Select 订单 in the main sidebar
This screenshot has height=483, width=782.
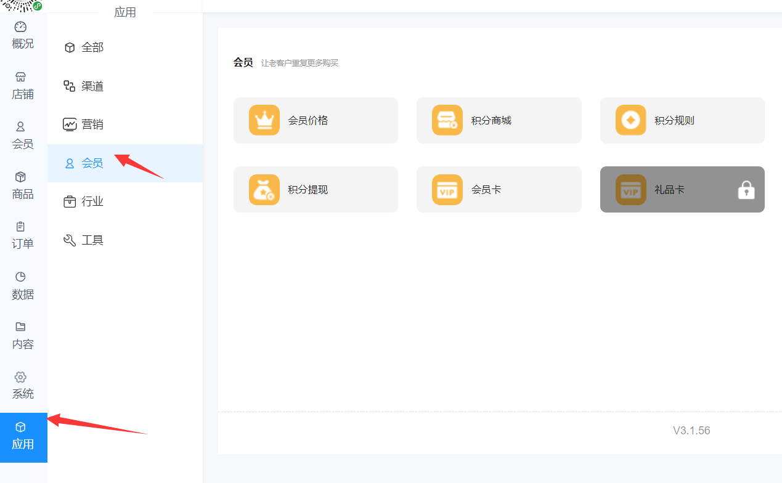(23, 235)
